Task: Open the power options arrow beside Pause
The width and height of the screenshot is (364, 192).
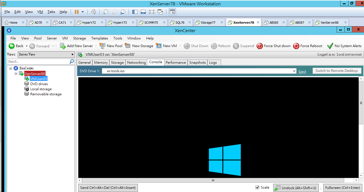Action: (83, 12)
